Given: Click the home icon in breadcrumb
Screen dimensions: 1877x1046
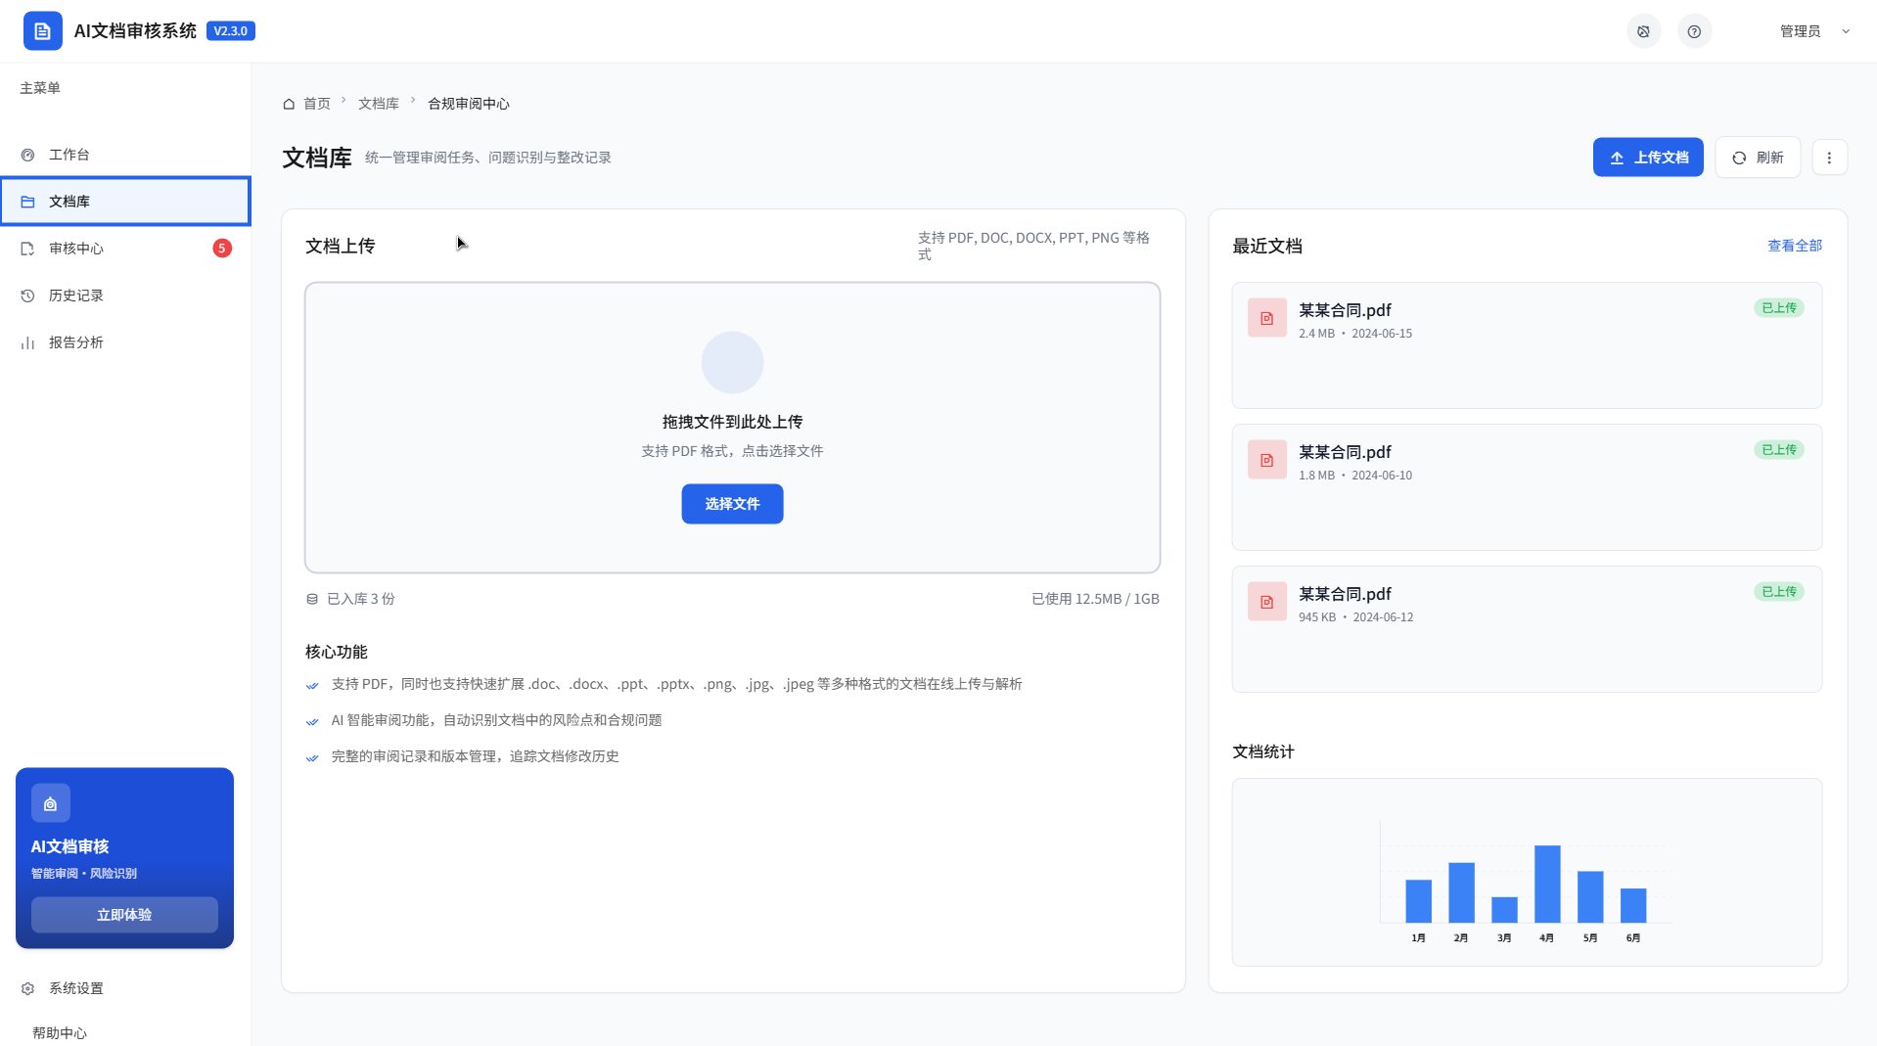Looking at the screenshot, I should 289,104.
